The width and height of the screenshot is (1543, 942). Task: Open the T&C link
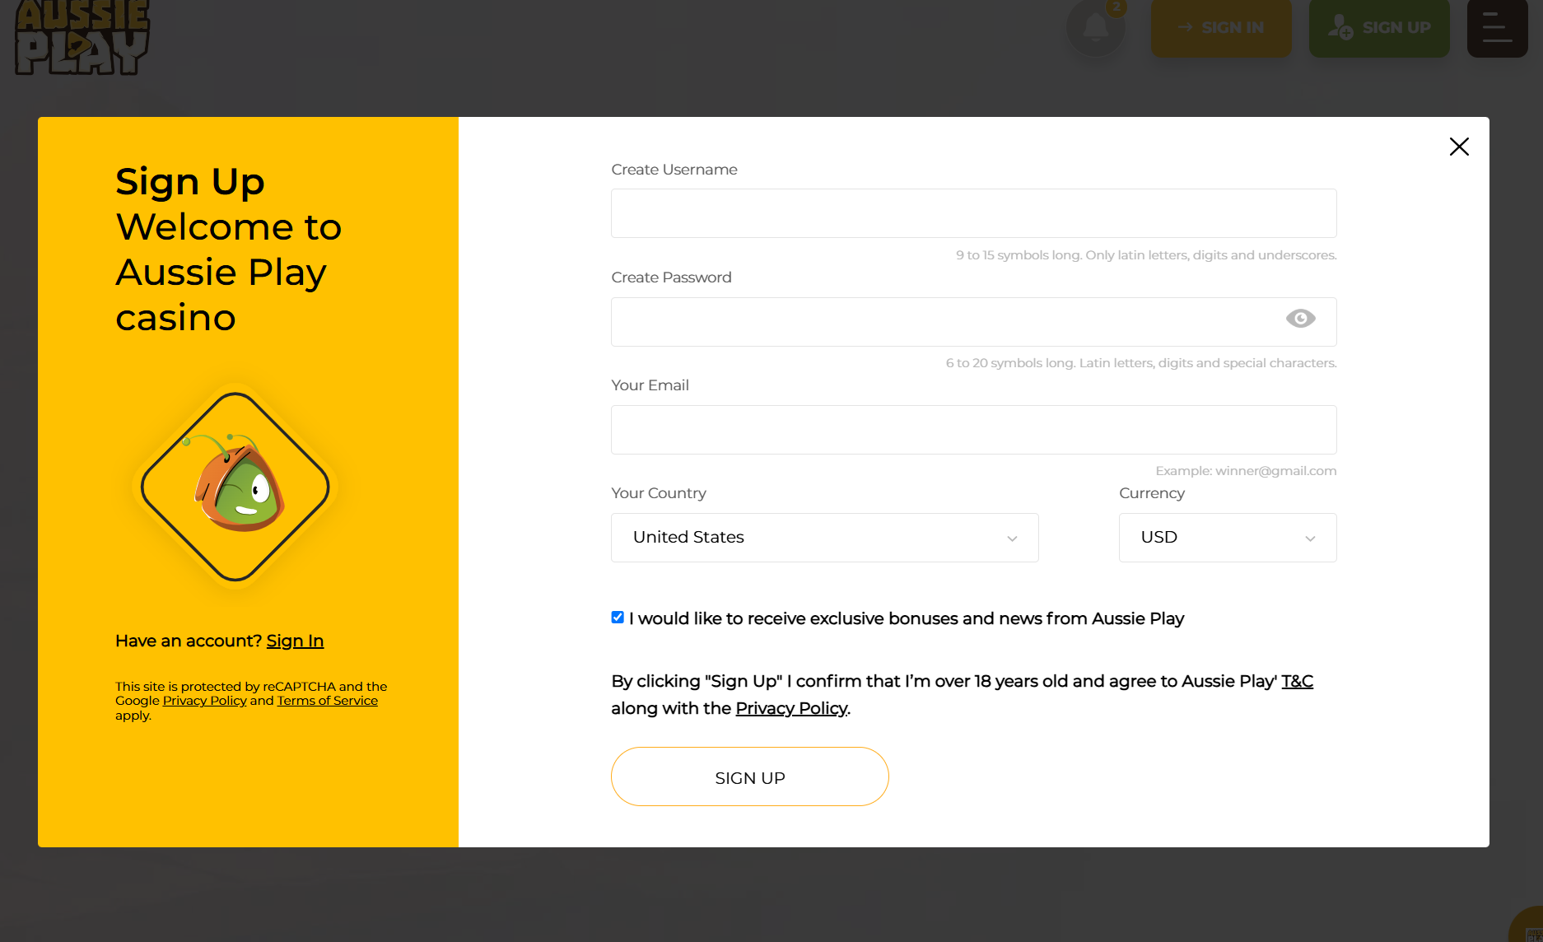1297,681
